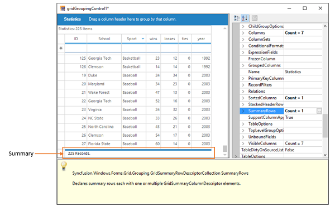Image resolution: width=330 pixels, height=206 pixels.
Task: Expand the UnboundFields property
Action: coord(243,137)
